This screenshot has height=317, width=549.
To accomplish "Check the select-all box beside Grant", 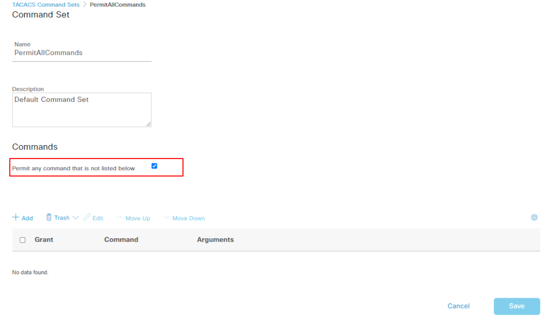I will [23, 240].
